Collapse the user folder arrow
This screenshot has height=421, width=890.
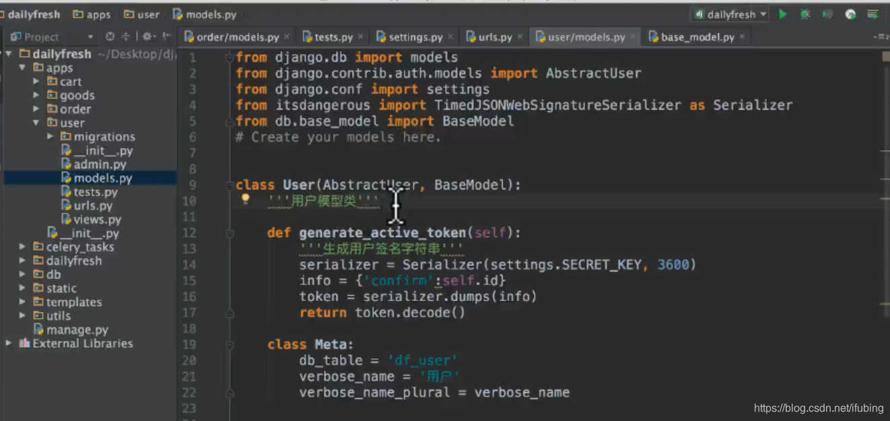[x=36, y=123]
